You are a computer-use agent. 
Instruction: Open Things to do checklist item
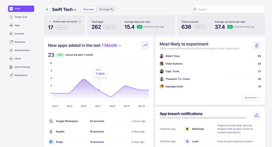18,17
